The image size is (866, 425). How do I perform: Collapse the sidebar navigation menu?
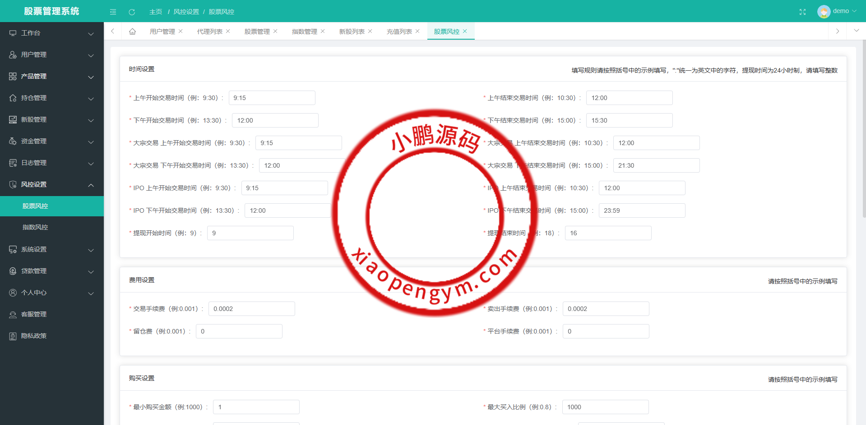click(113, 12)
